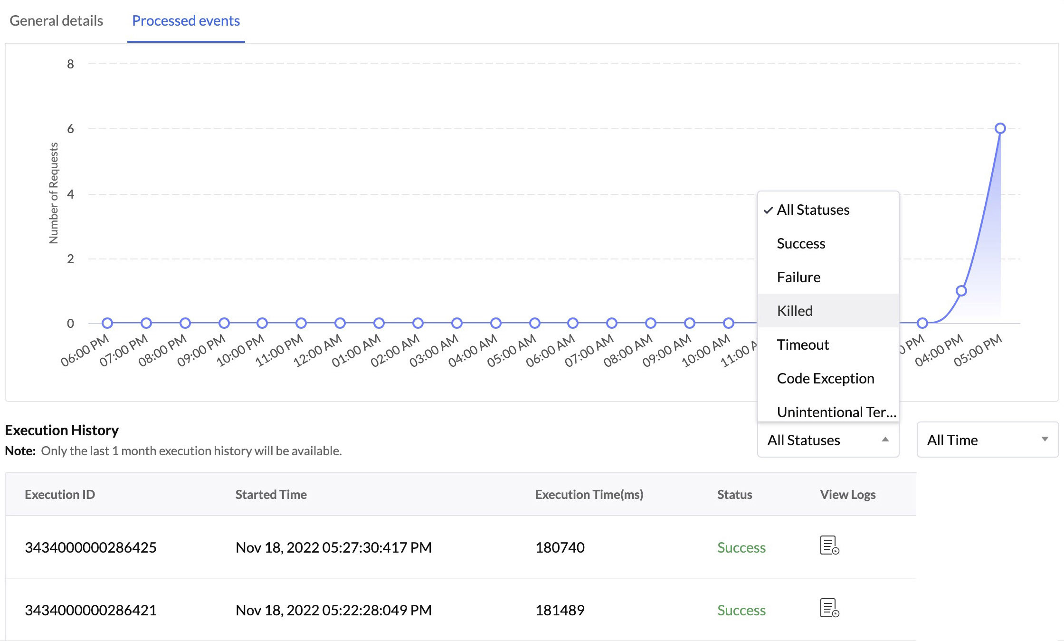Select Failure status option
Screen dimensions: 1064x641
[798, 277]
